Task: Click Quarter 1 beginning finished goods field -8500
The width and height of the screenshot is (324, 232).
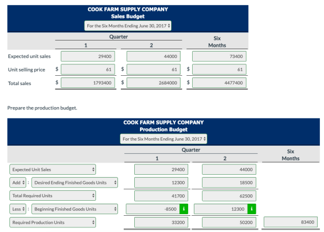Action: point(153,209)
